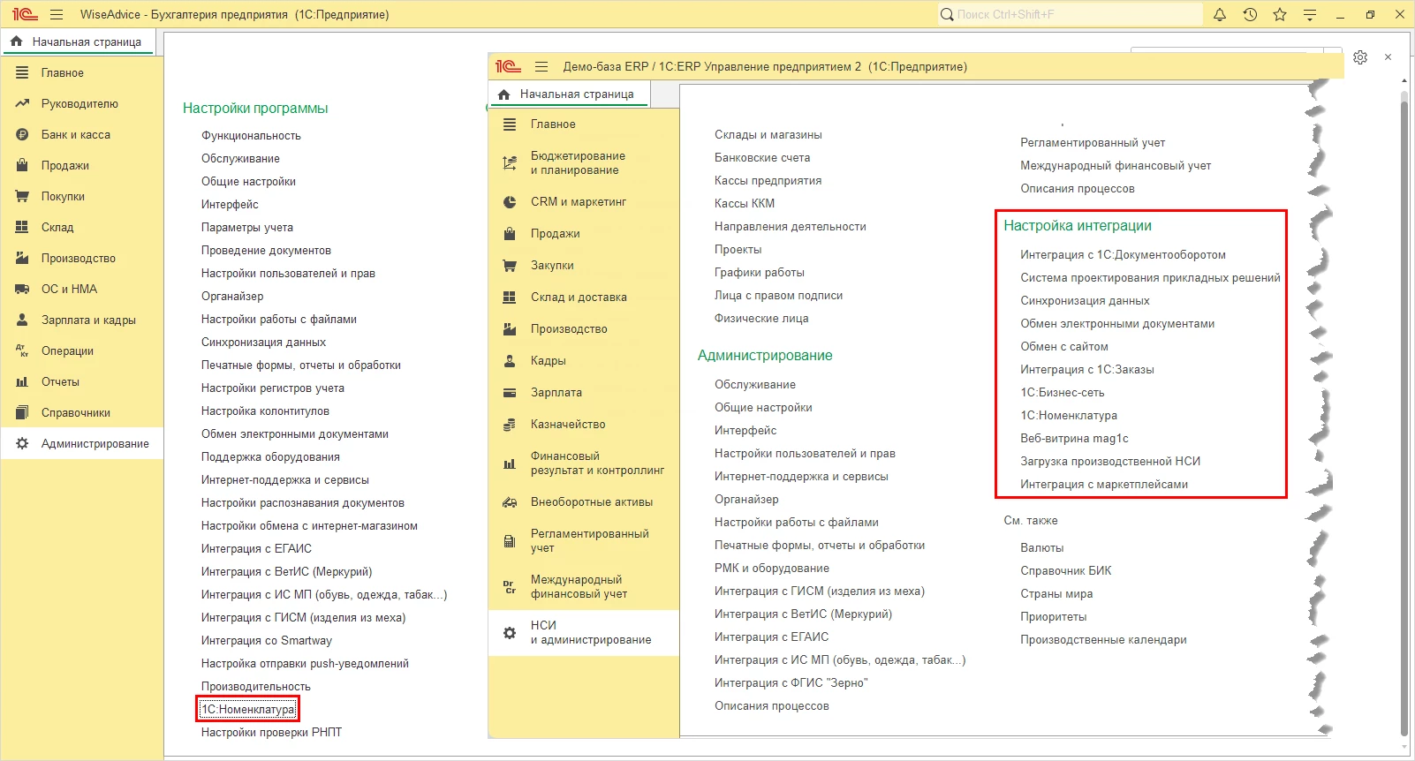The height and width of the screenshot is (761, 1415).
Task: Open 1С:Номенклатура link in WiseAdvice settings list
Action: (248, 710)
